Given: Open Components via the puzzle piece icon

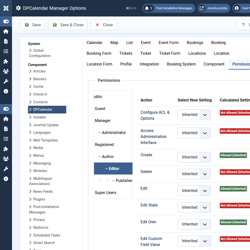Looking at the screenshot, I should (x=6, y=61).
